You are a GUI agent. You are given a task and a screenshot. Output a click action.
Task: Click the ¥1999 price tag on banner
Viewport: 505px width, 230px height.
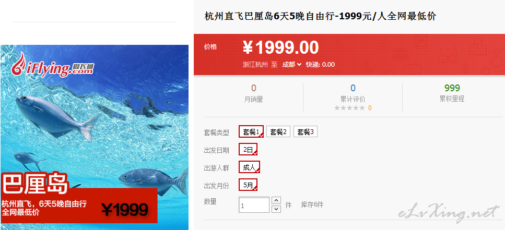pos(125,210)
